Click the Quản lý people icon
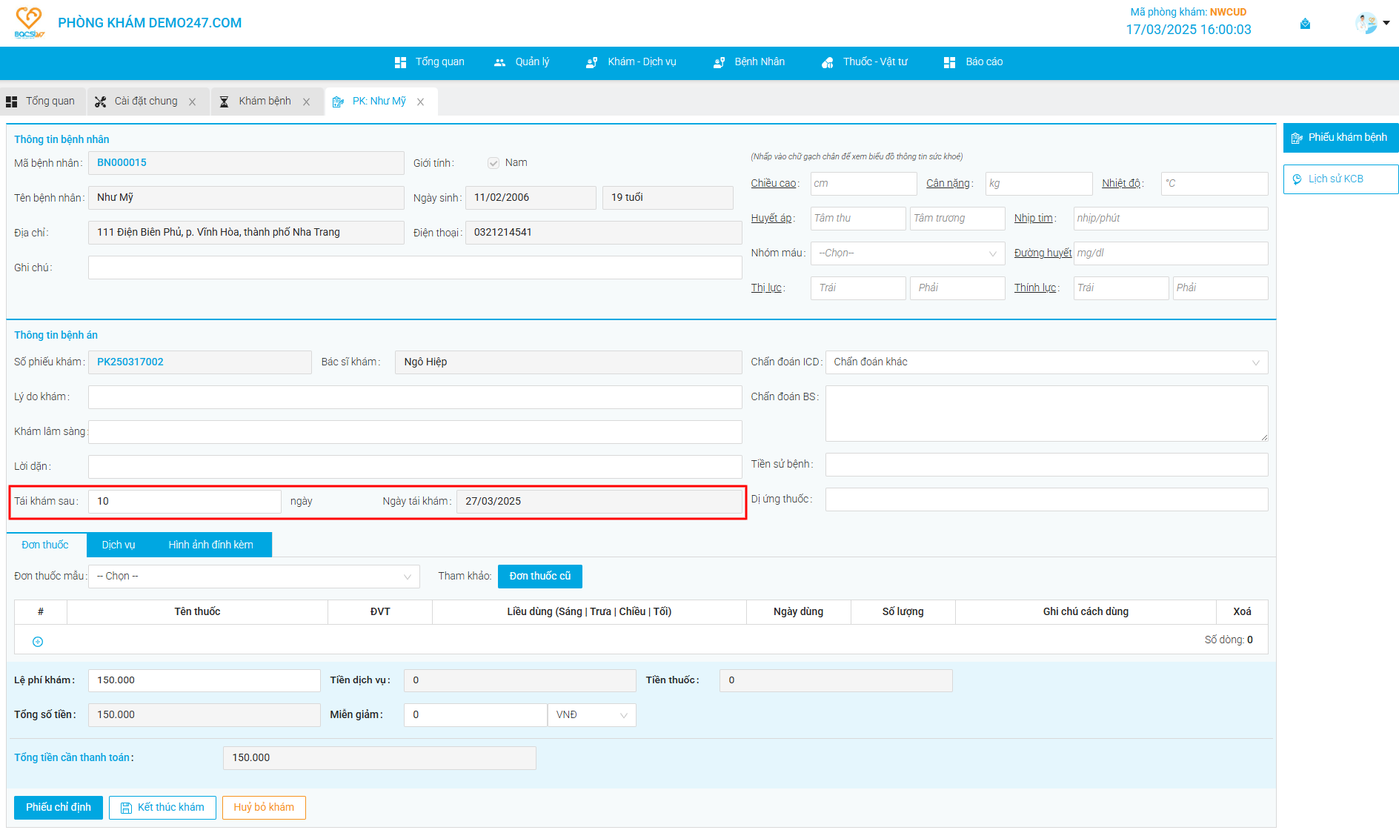 [x=499, y=63]
